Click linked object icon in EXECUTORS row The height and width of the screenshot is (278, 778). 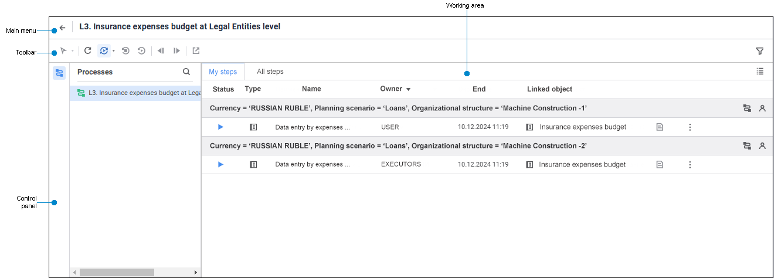coord(529,164)
